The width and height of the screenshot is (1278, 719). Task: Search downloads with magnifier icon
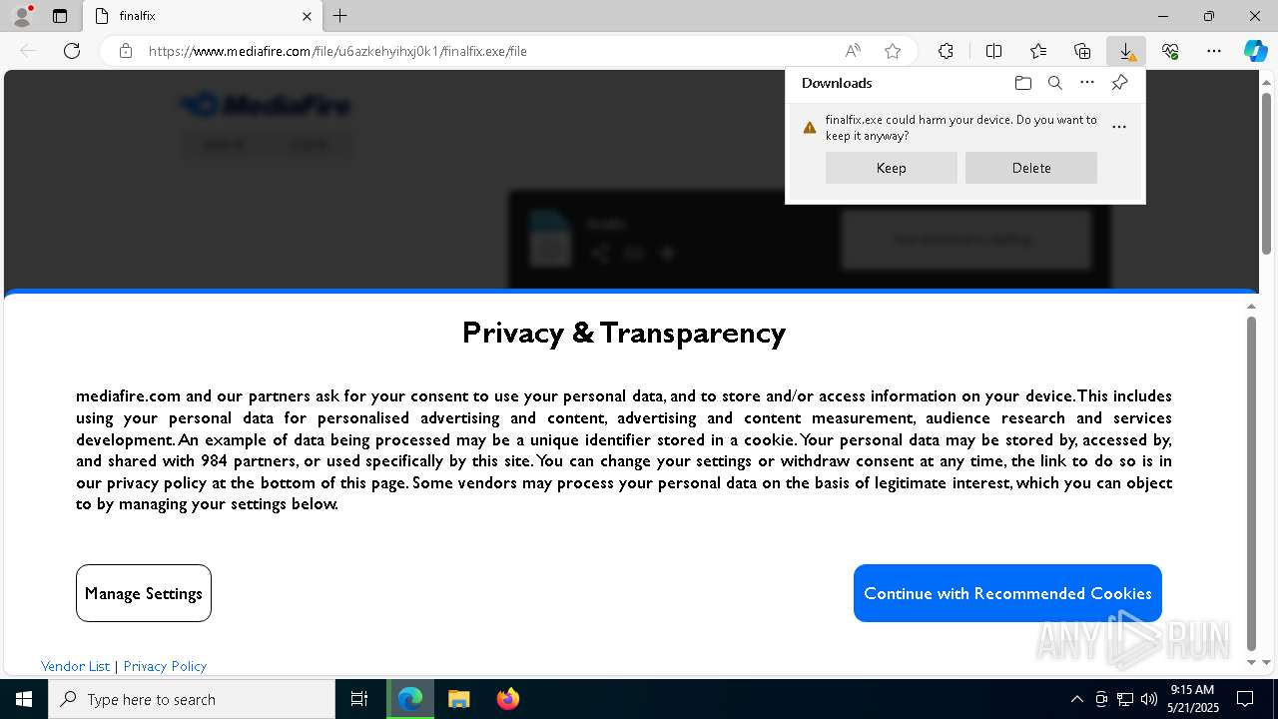tap(1055, 83)
